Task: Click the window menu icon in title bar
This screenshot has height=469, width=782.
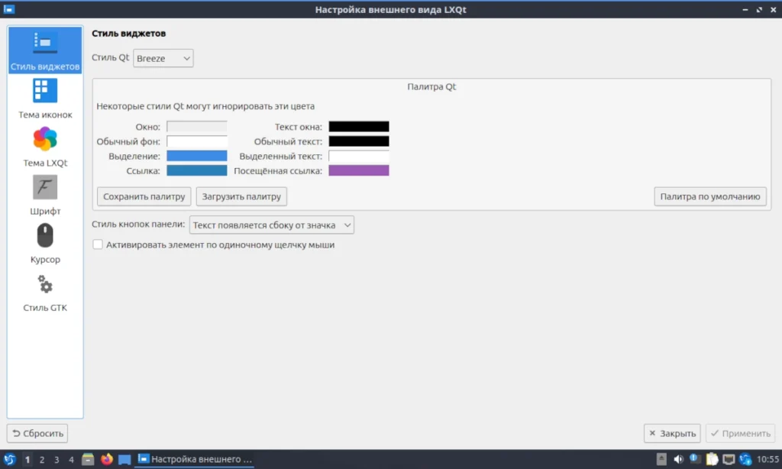Action: click(x=9, y=9)
